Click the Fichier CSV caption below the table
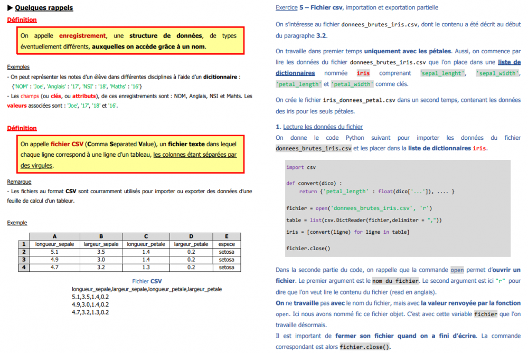 tap(147, 281)
